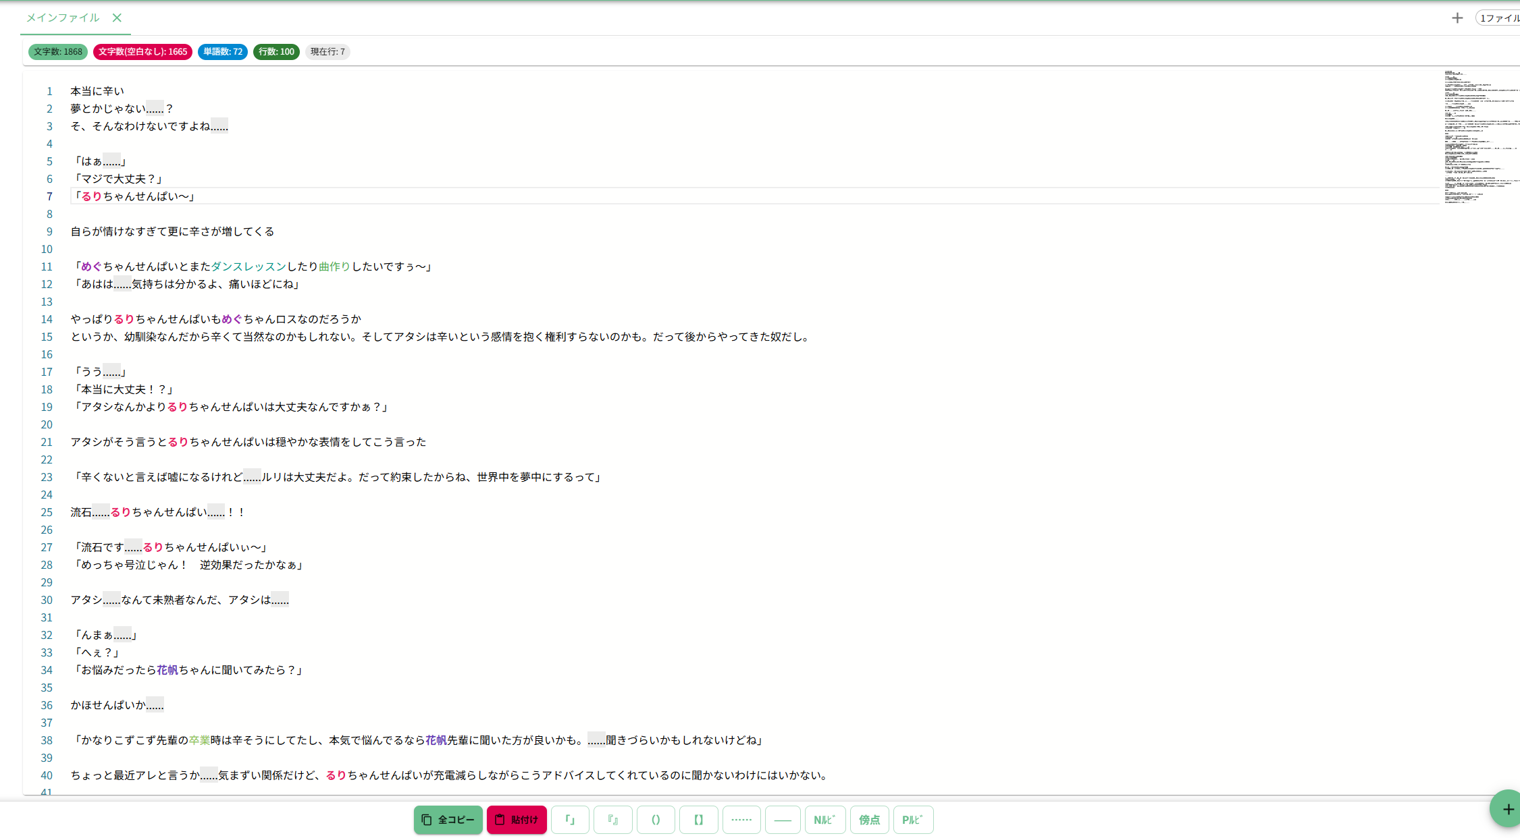The image size is (1520, 838).
Task: Click the Pルビ ruby button
Action: (x=912, y=820)
